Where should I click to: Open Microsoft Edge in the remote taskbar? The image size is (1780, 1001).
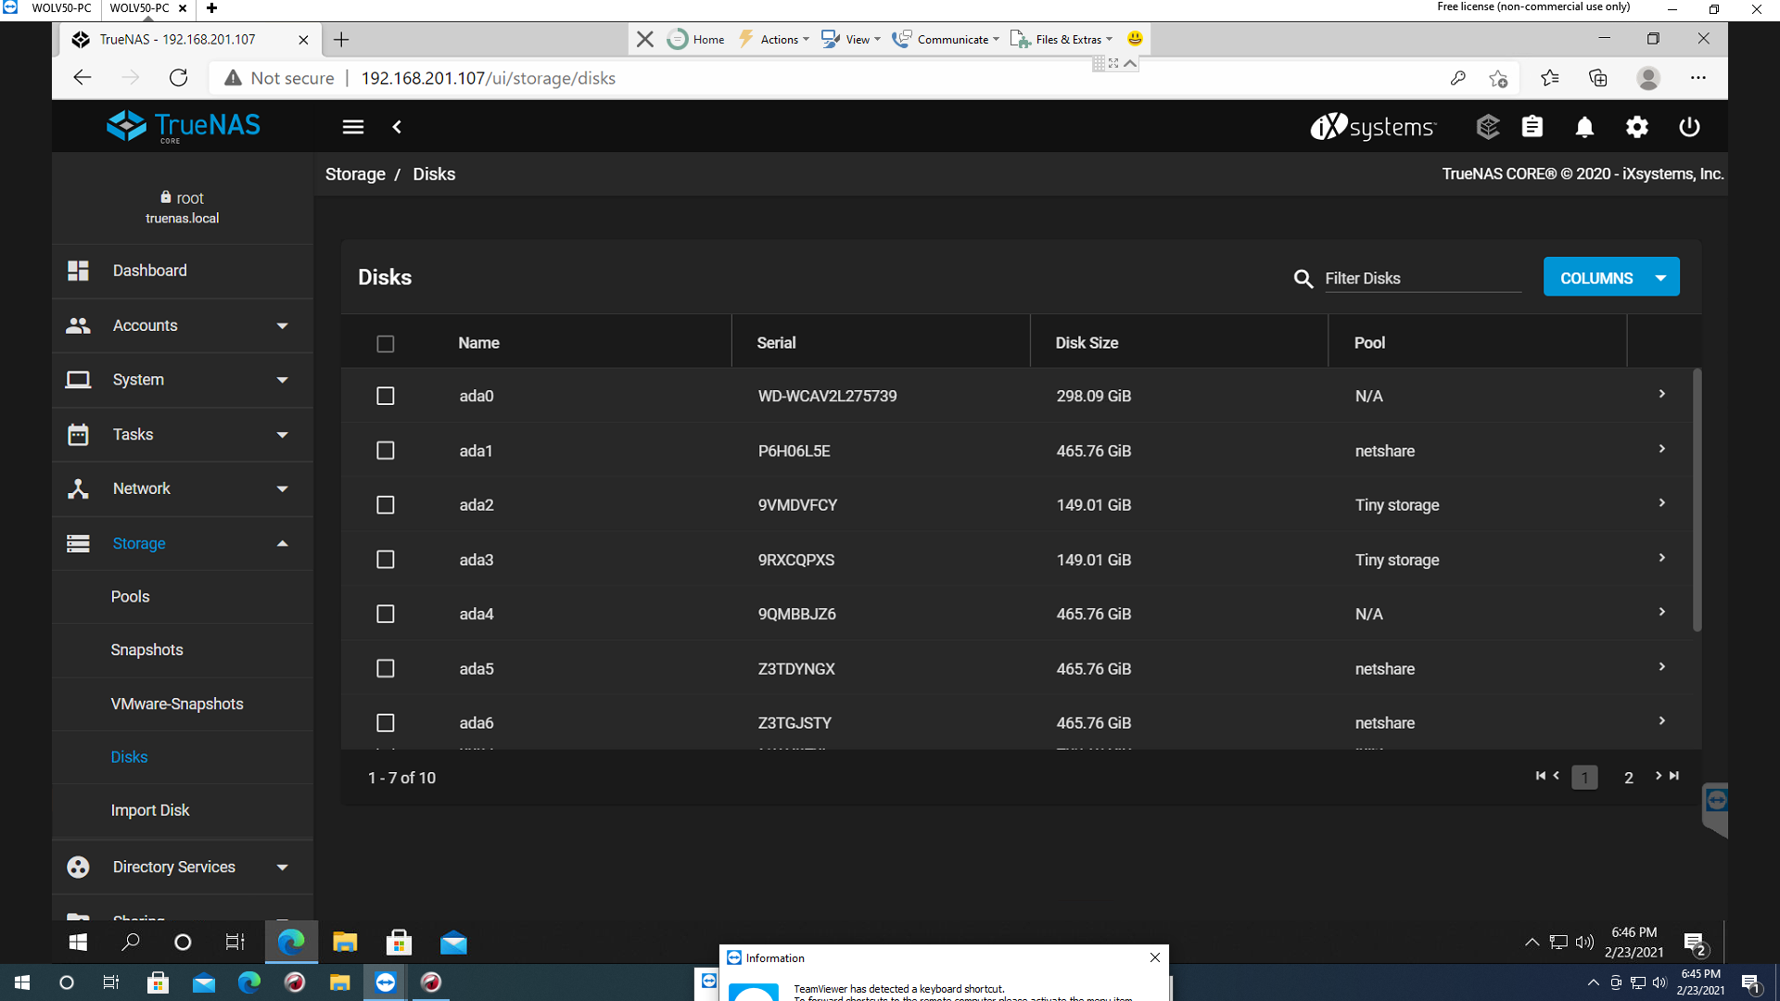291,943
